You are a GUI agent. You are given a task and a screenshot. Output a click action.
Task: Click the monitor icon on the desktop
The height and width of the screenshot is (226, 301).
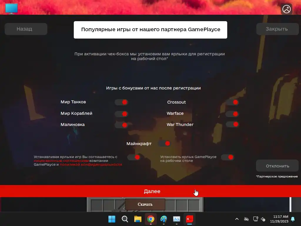[x=11, y=9]
